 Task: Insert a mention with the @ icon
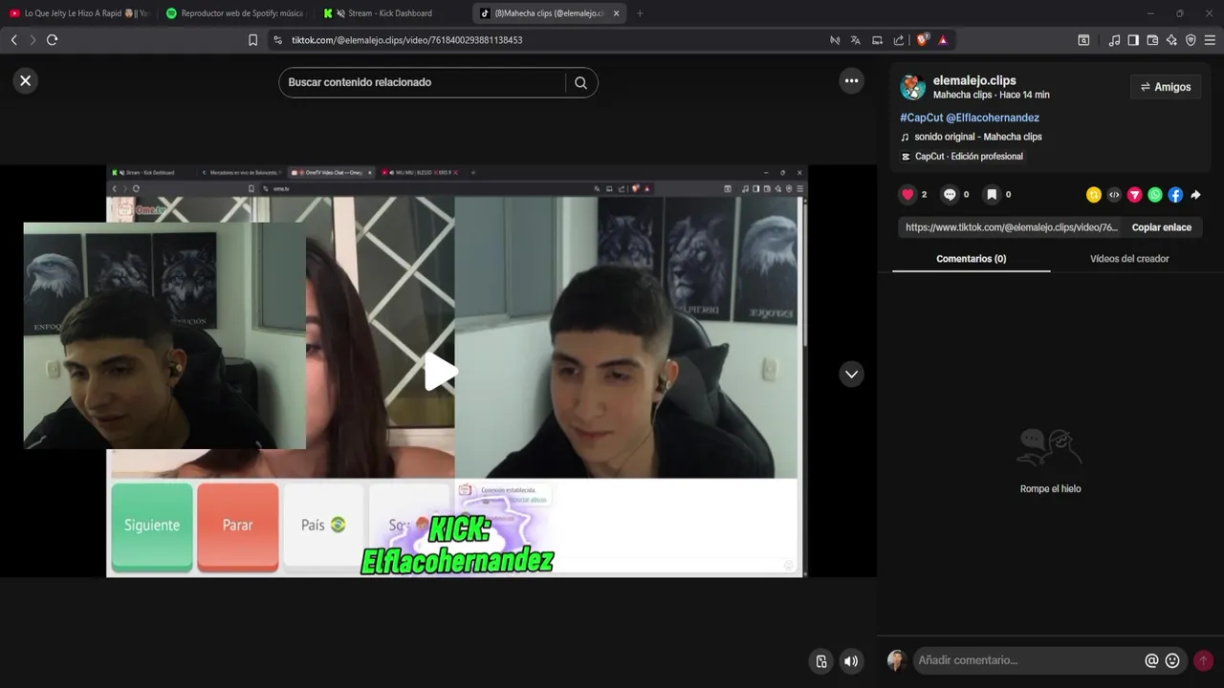(1151, 660)
